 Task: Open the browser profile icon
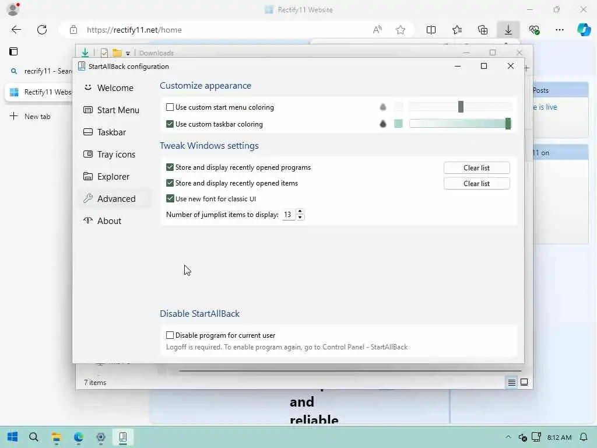[x=13, y=9]
